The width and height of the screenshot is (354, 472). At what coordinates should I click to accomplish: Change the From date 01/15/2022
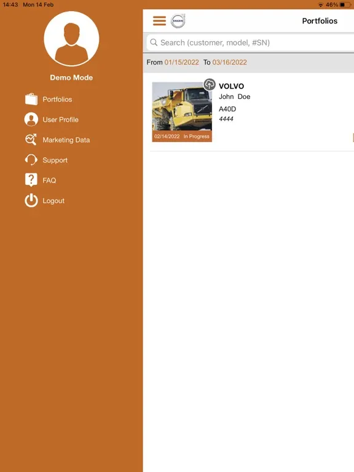point(181,62)
